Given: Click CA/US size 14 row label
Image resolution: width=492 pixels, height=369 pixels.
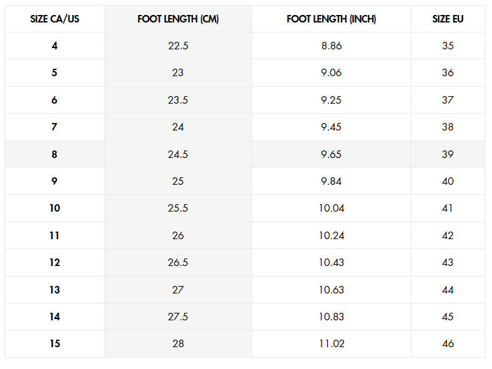Looking at the screenshot, I should tap(54, 317).
